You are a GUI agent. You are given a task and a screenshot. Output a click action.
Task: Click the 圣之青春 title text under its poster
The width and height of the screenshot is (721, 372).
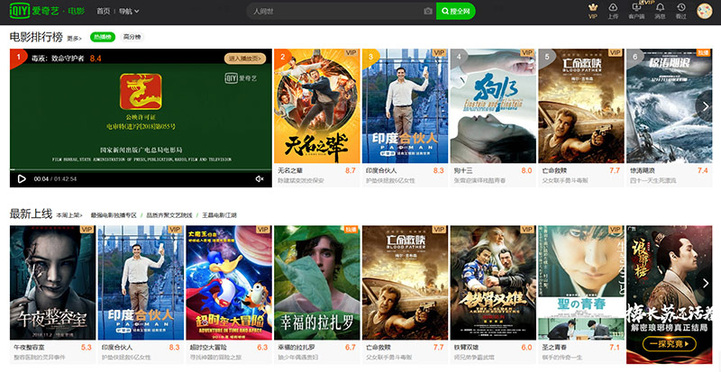(x=554, y=348)
